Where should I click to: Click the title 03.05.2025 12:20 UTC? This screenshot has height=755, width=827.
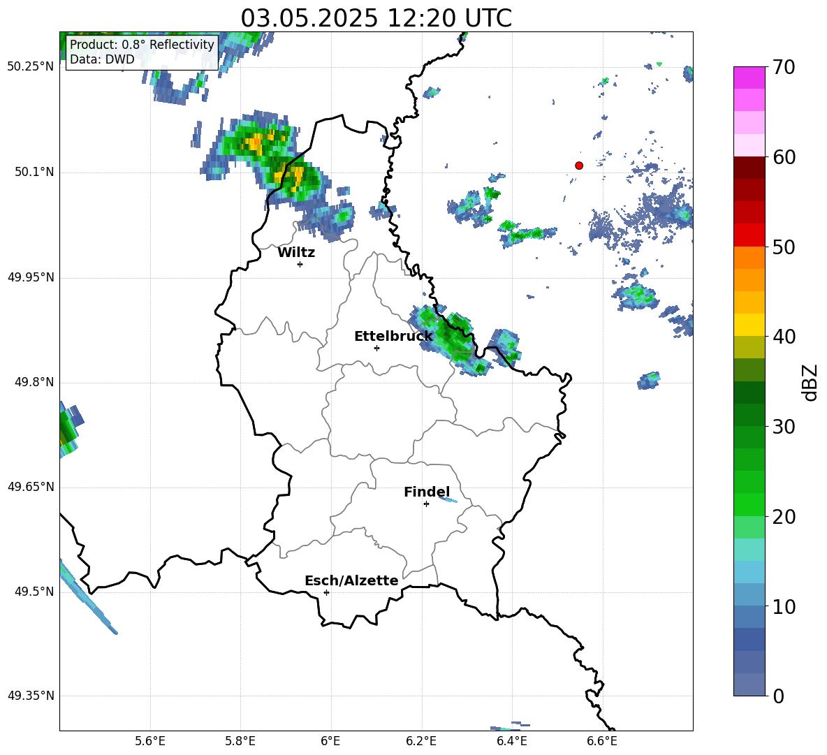tap(376, 18)
